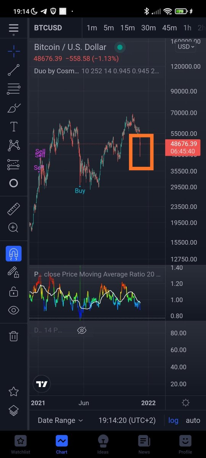Select the 1m timeframe
The width and height of the screenshot is (206, 458).
(92, 28)
